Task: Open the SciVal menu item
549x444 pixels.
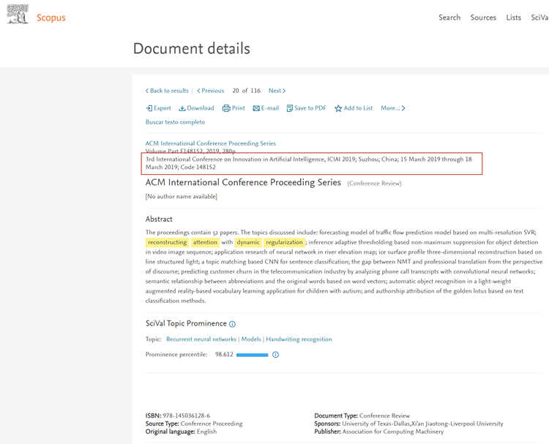Action: point(540,18)
